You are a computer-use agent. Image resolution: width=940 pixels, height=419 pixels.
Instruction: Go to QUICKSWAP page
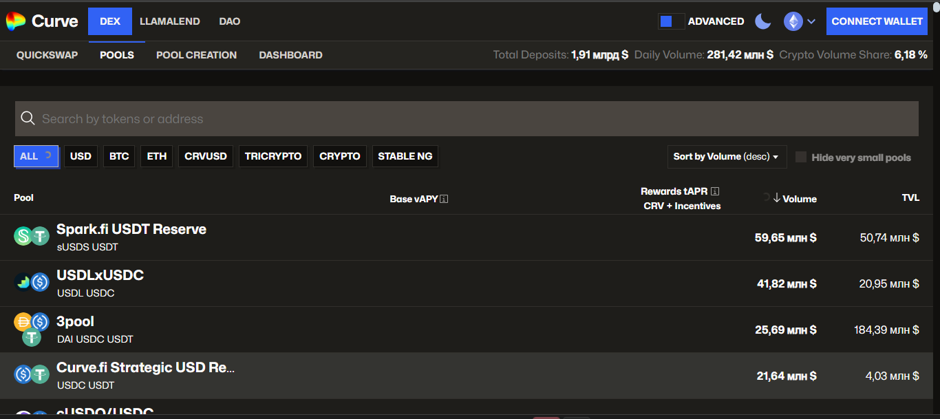coord(47,55)
